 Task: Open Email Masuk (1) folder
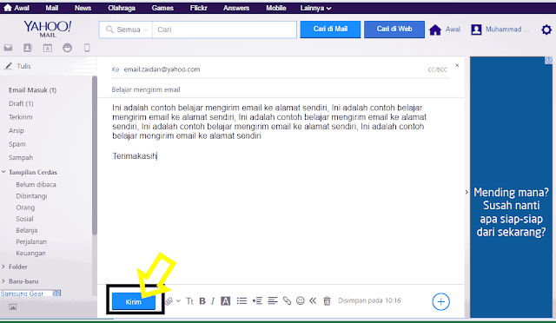33,90
